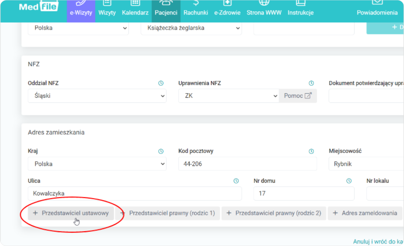The height and width of the screenshot is (246, 404).
Task: Open the Polska country dropdown in the top row
Action: click(x=78, y=28)
